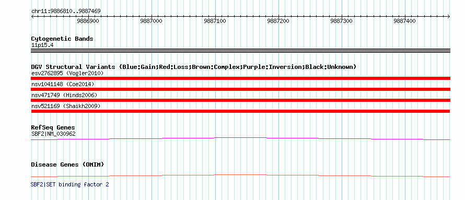Open variant nsv471749 (Hinds2006) label
465x200 pixels.
click(64, 95)
